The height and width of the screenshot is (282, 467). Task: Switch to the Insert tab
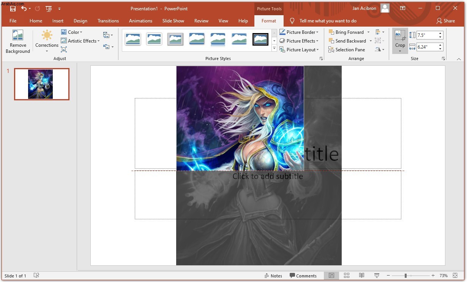point(58,21)
